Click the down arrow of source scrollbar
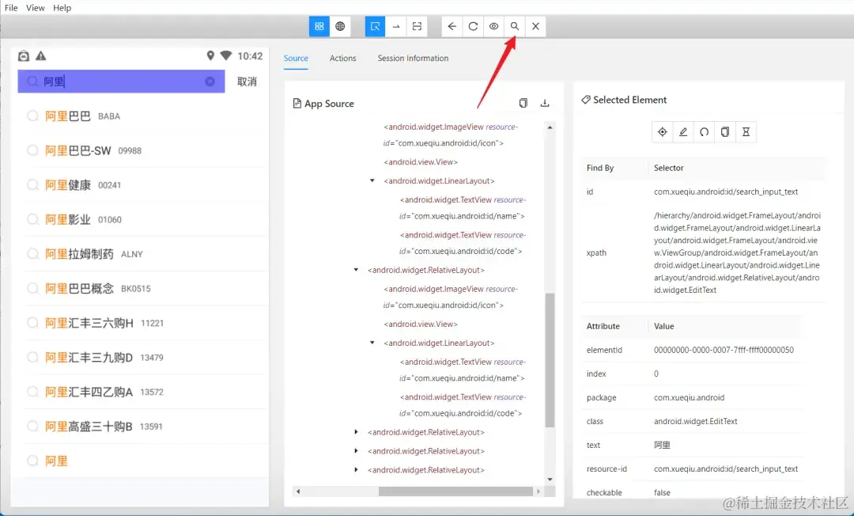The height and width of the screenshot is (516, 854). (550, 480)
